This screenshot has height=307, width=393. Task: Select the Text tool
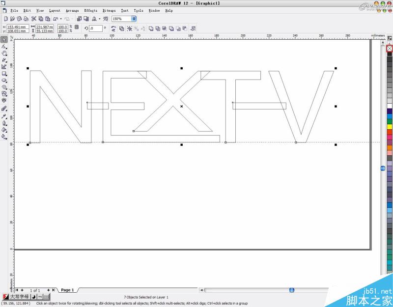tap(4, 100)
